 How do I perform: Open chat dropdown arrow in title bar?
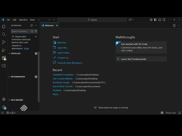coord(133,20)
